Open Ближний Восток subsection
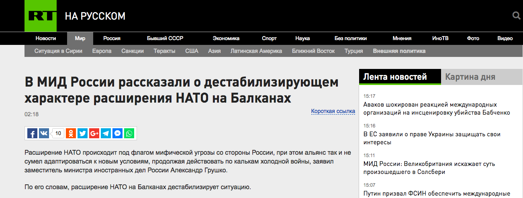 tap(313, 51)
